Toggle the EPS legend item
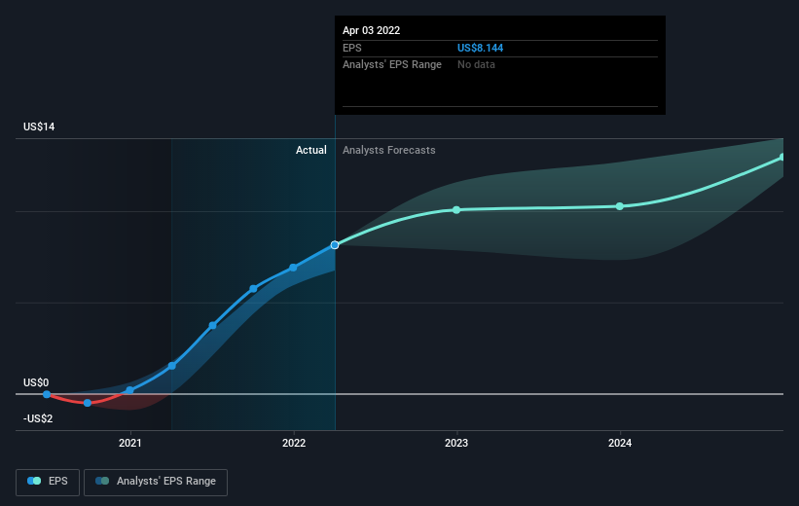Screen dimensions: 799x506 coord(48,482)
